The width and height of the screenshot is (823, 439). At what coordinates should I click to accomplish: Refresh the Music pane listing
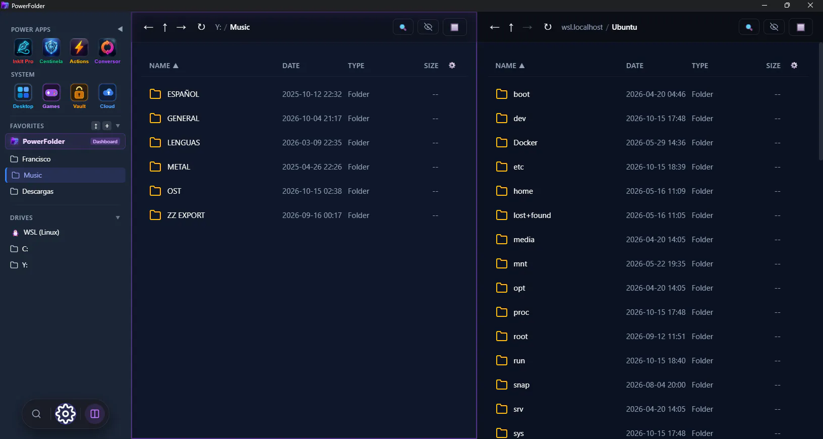pos(201,27)
